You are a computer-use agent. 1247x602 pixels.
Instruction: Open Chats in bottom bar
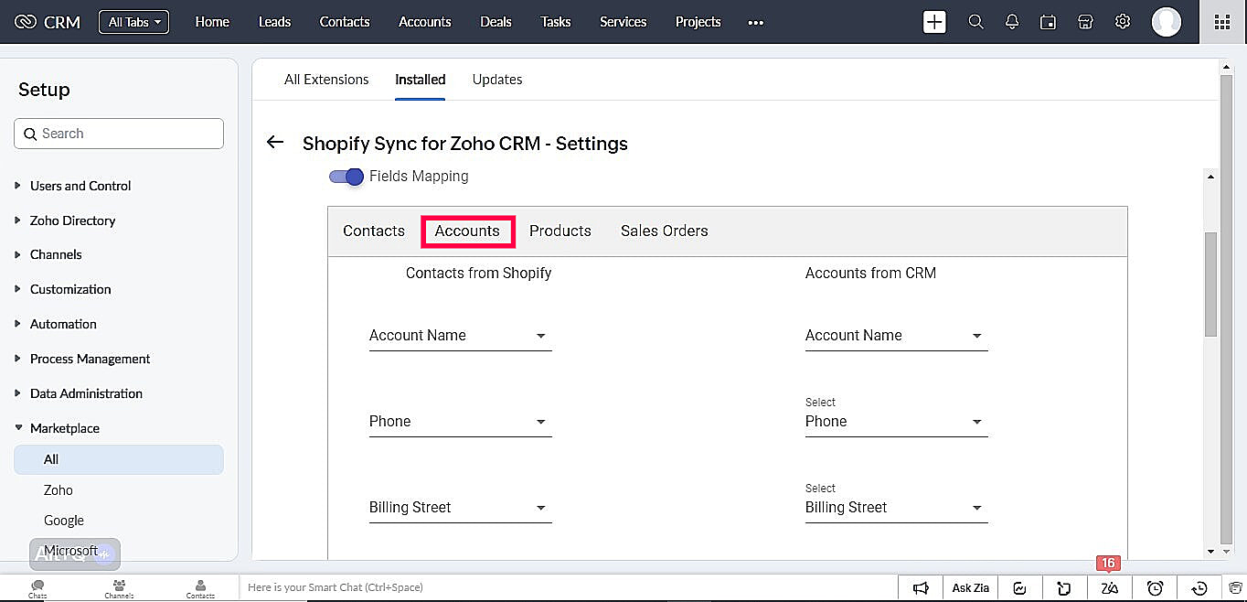(37, 588)
